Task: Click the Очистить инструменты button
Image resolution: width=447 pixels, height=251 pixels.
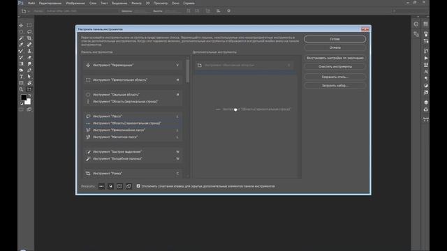Action: click(x=335, y=67)
